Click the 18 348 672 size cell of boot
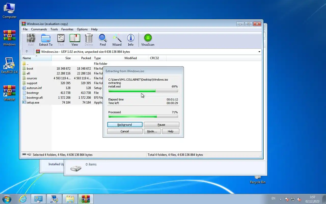This screenshot has width=326, height=204. pyautogui.click(x=63, y=69)
